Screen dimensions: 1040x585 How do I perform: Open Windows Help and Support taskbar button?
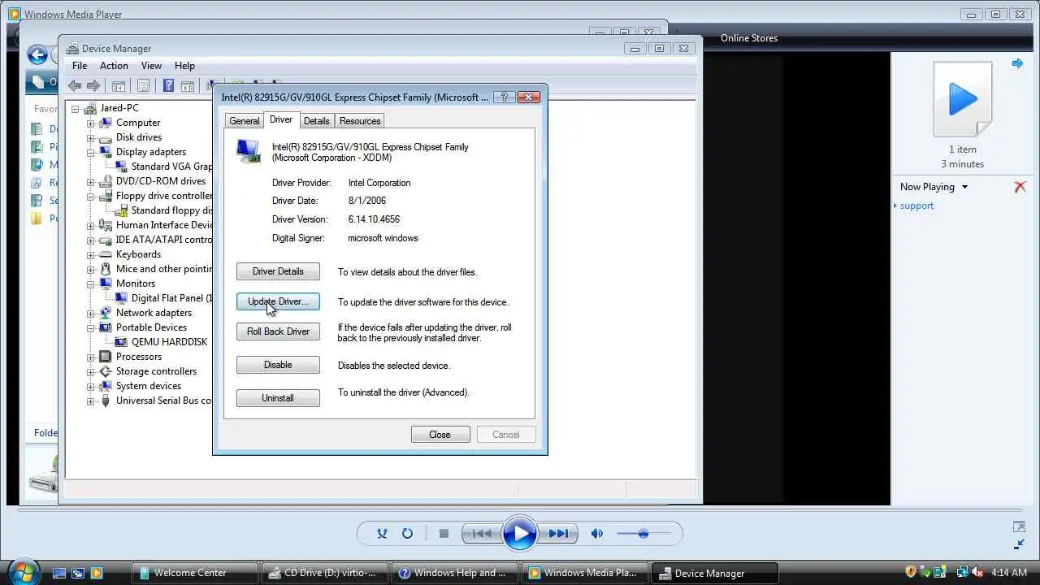click(x=454, y=573)
